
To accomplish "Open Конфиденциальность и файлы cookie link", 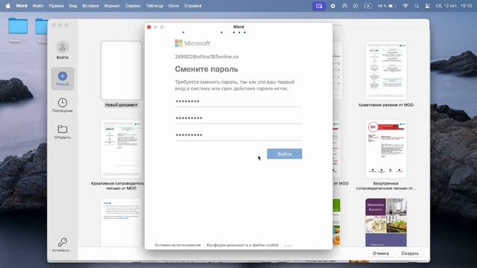I will [x=242, y=245].
